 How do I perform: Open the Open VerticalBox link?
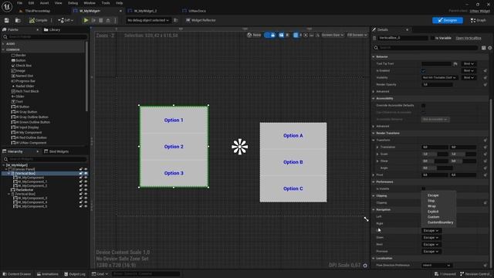(x=469, y=38)
